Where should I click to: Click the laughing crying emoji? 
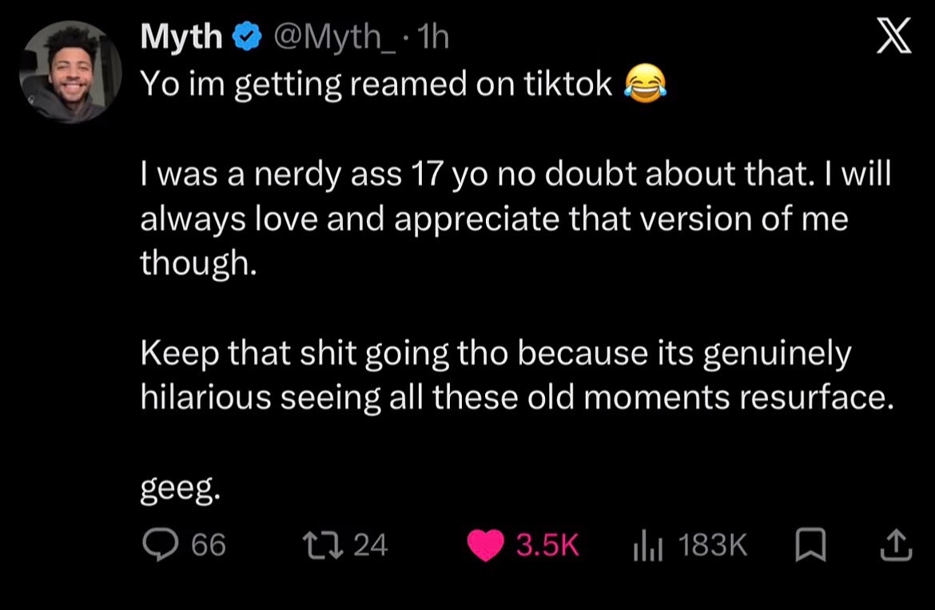[645, 83]
